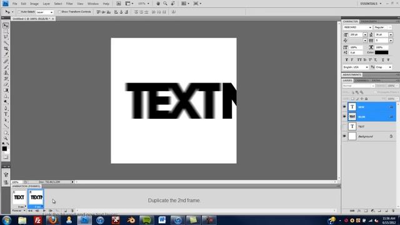Open the English: USA language dropdown

tap(356, 67)
